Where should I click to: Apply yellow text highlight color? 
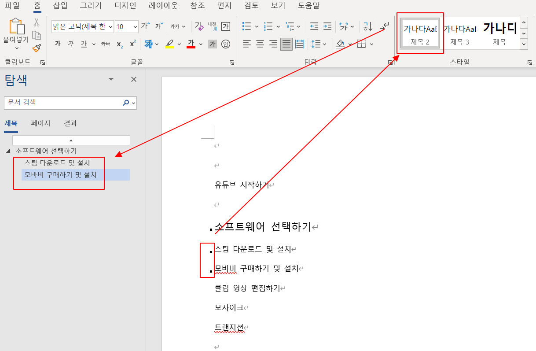[169, 44]
